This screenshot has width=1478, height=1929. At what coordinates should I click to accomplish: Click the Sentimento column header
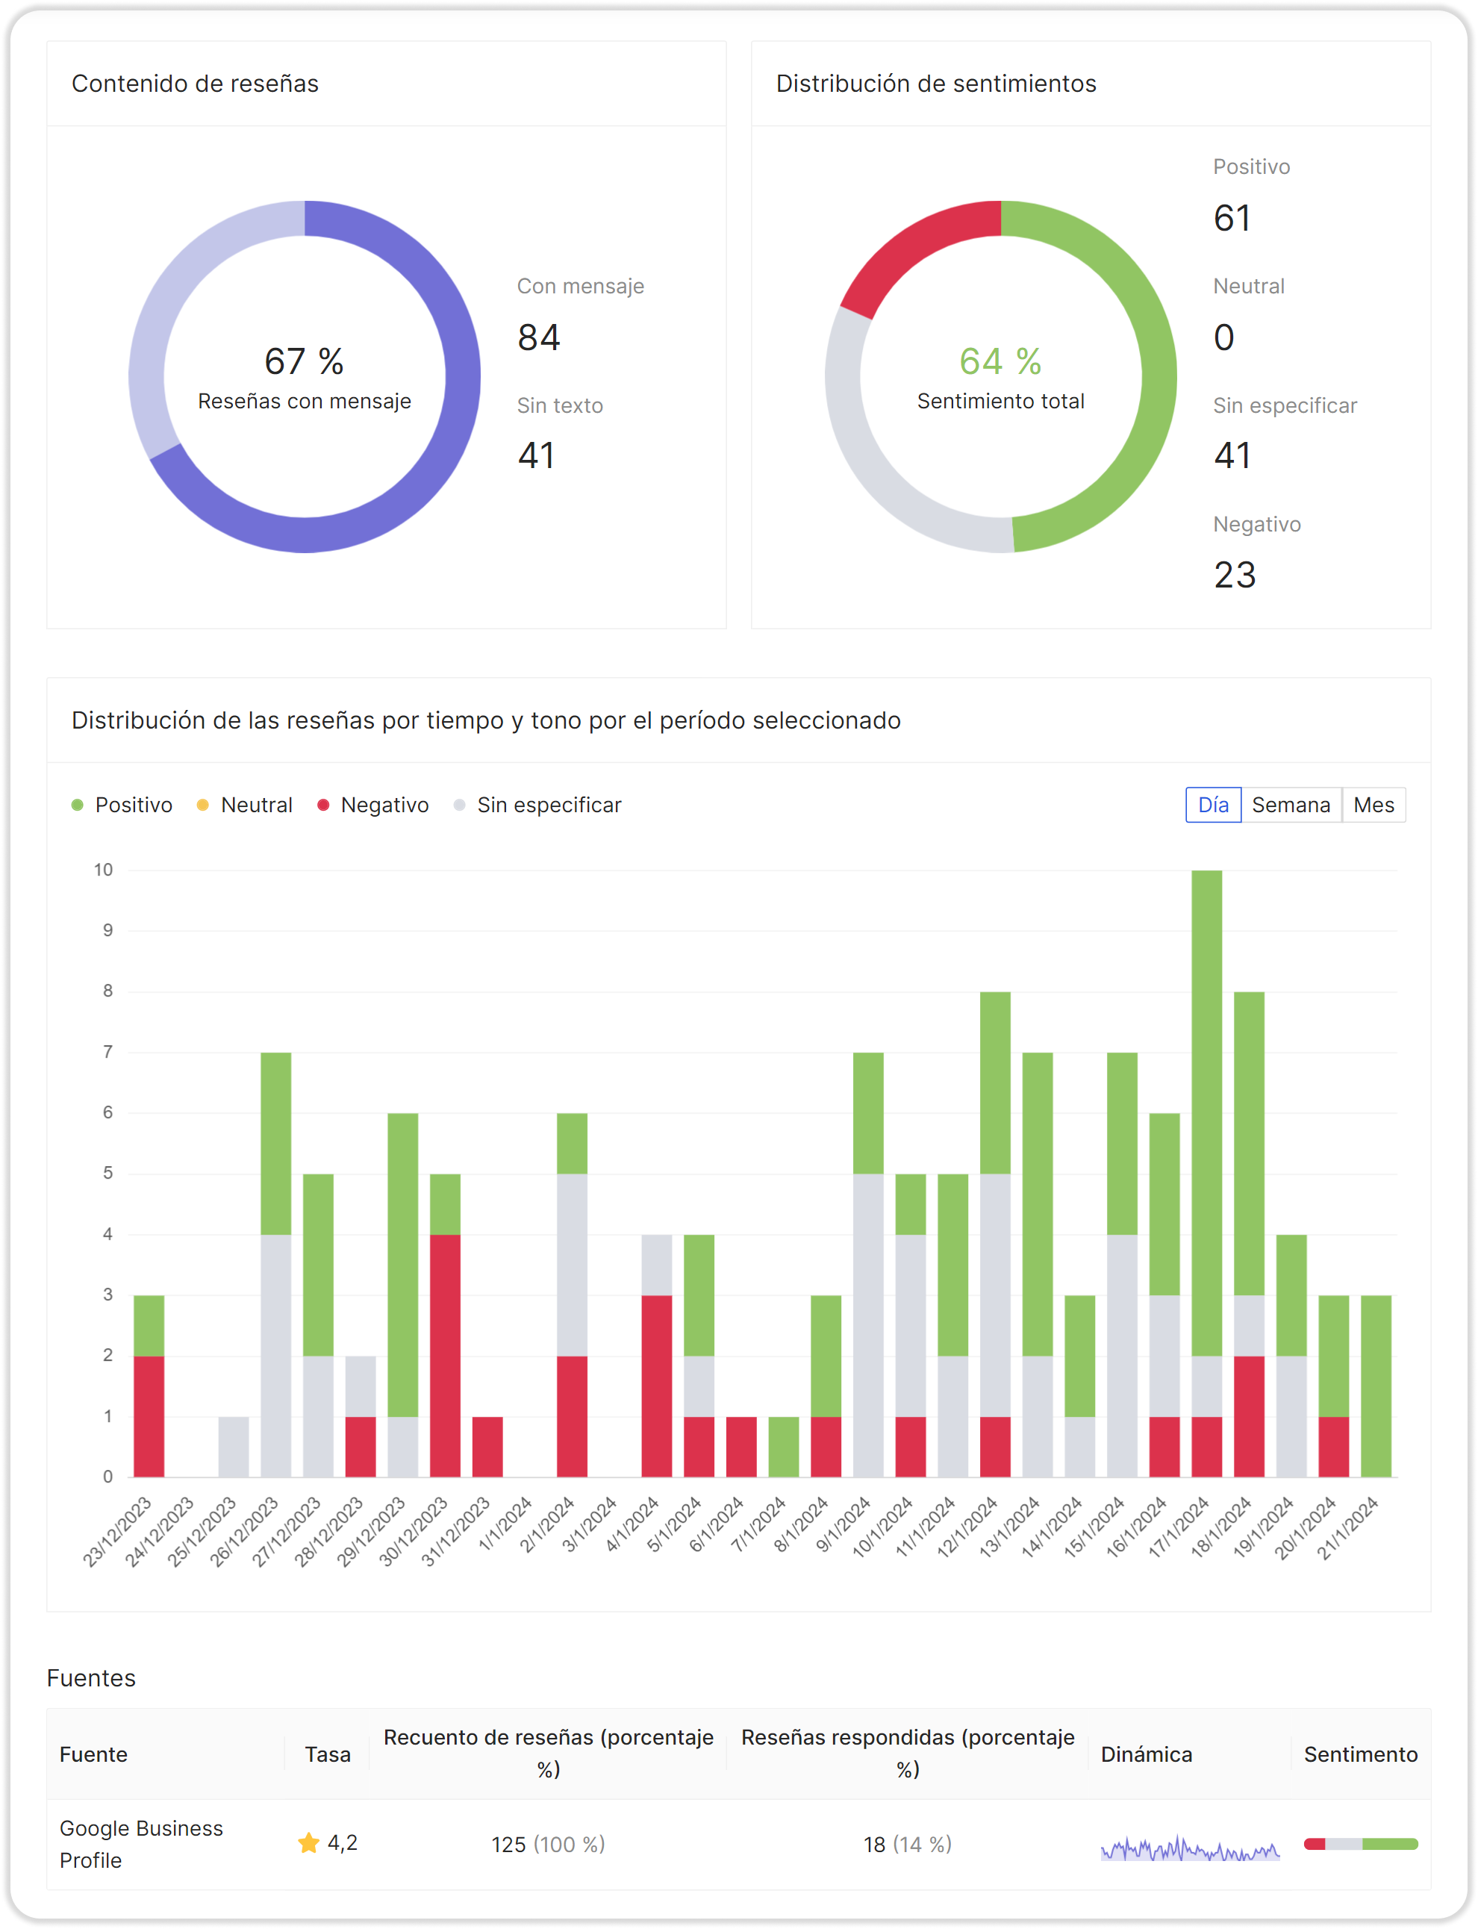click(1360, 1754)
